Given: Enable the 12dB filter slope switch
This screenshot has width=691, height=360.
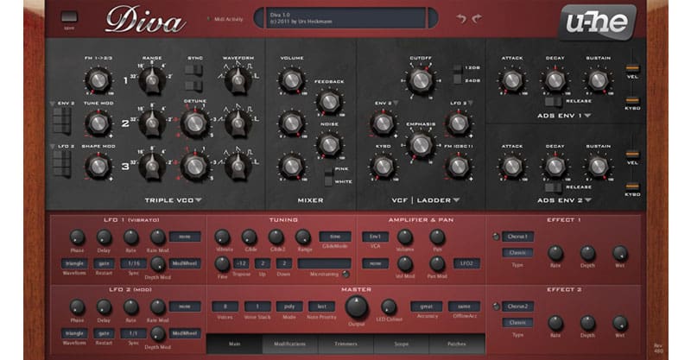Looking at the screenshot, I should tap(458, 67).
